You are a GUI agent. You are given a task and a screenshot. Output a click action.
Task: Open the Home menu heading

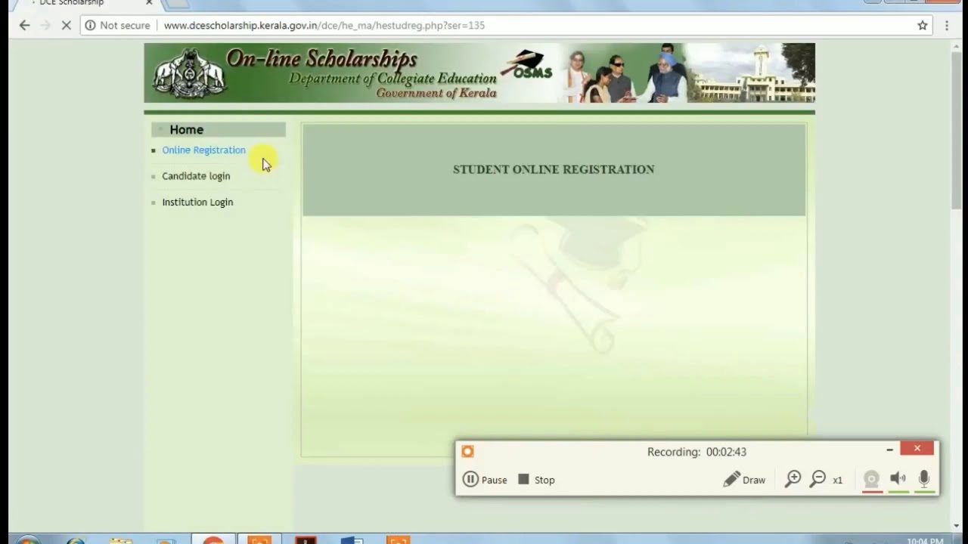[186, 130]
